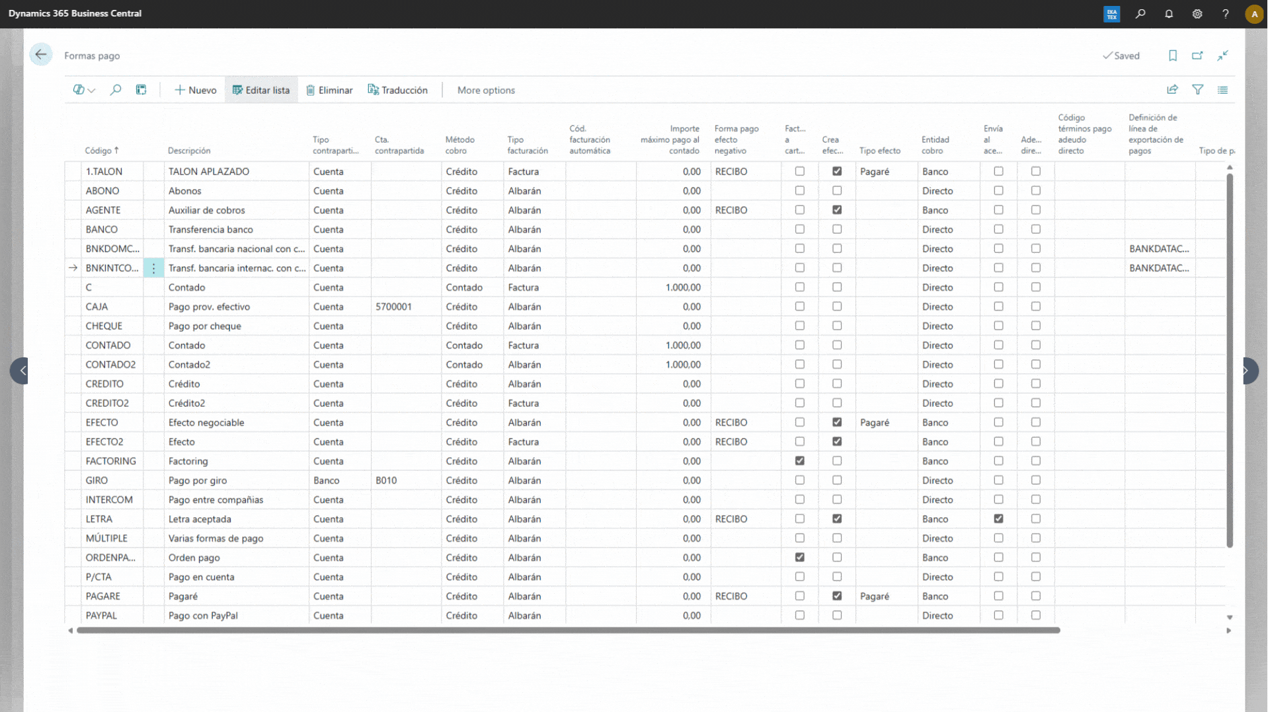1268x712 pixels.
Task: Open More options menu
Action: tap(486, 90)
